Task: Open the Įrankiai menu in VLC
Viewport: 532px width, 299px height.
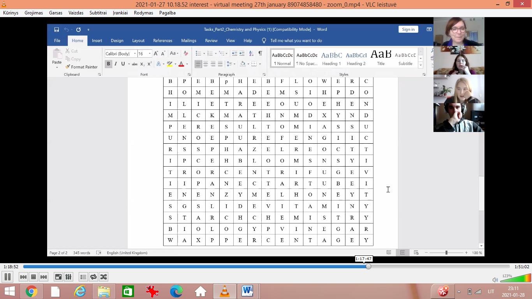Action: [120, 13]
